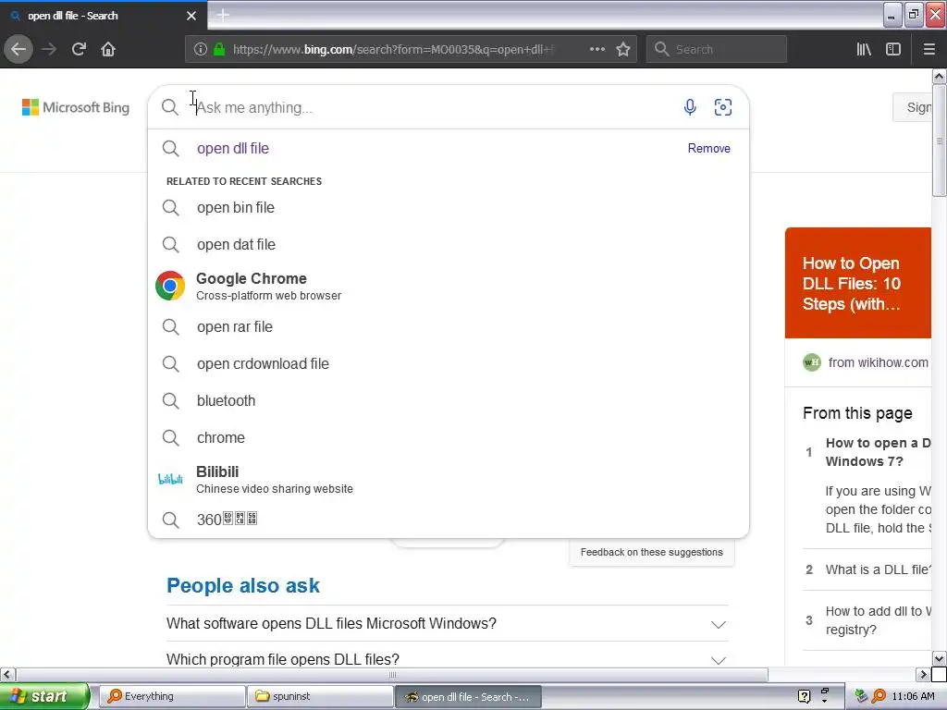The height and width of the screenshot is (710, 947).
Task: Open the Firefox hamburger menu
Action: click(x=929, y=50)
